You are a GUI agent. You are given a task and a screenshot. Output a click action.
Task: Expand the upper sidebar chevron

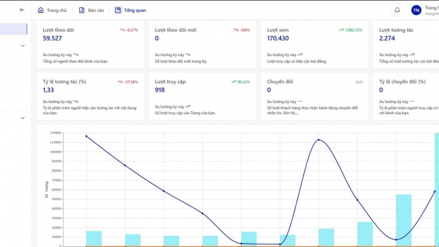coord(23,46)
